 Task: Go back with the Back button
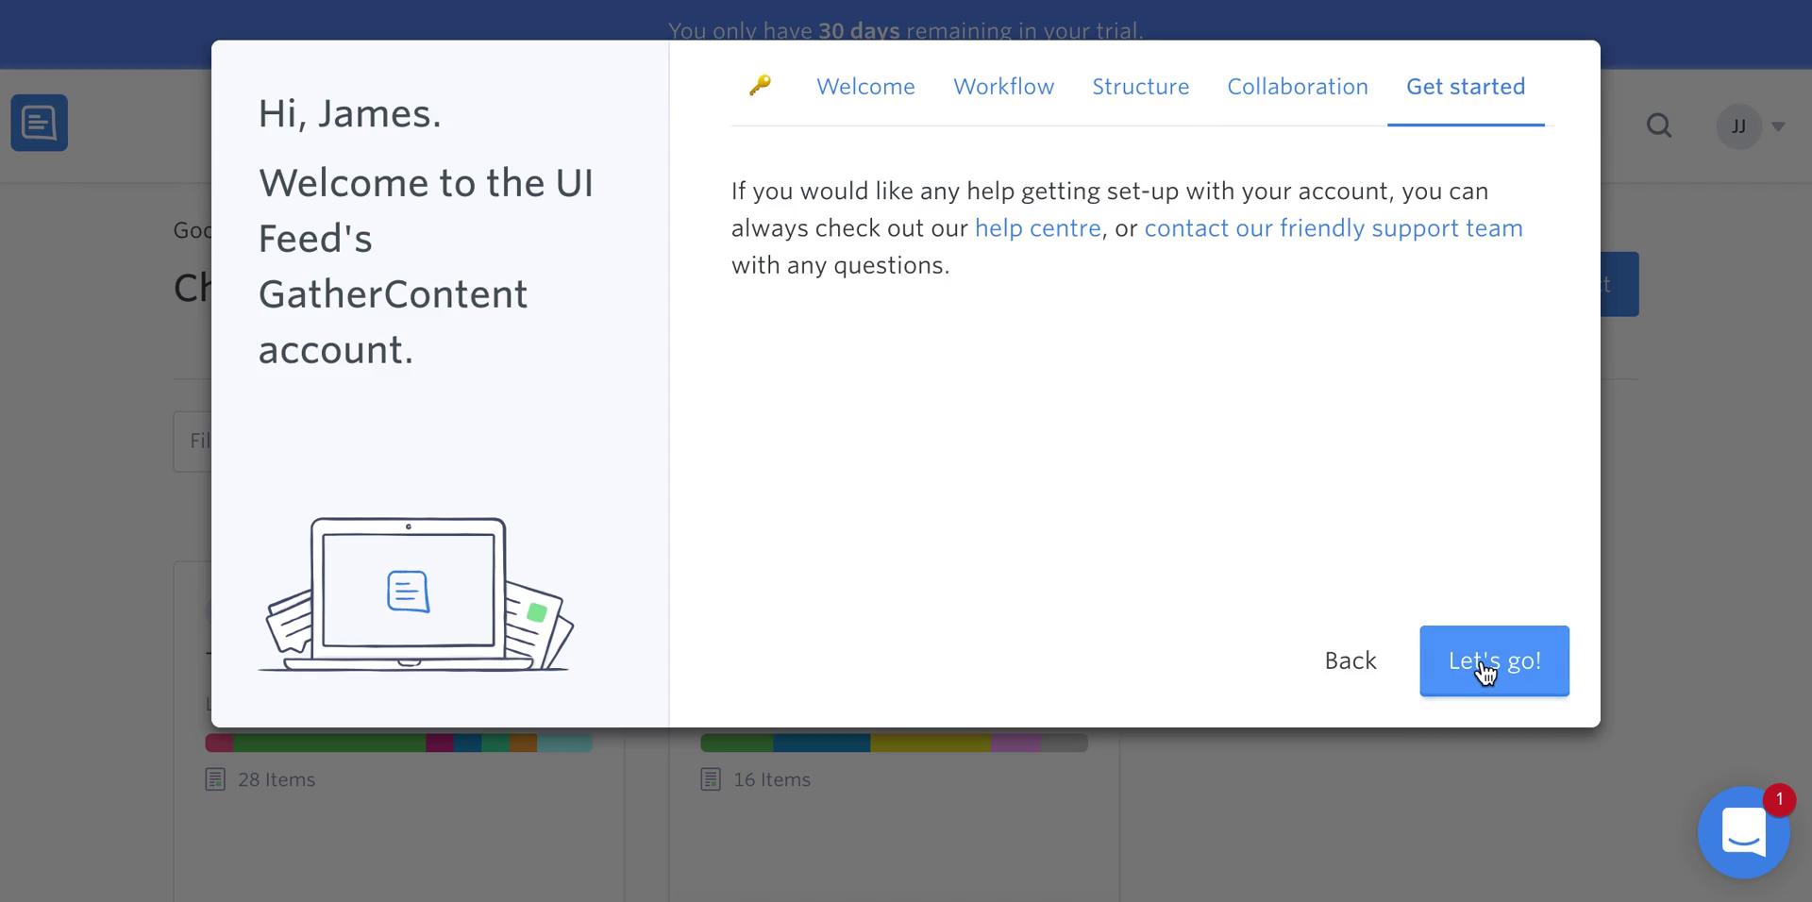(1351, 660)
